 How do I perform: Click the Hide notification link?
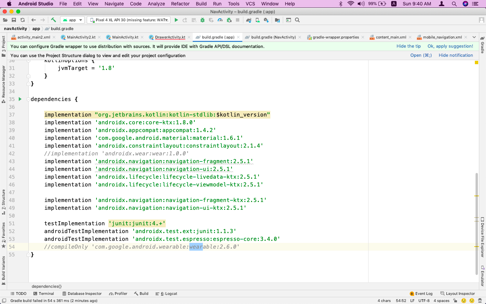pyautogui.click(x=456, y=55)
